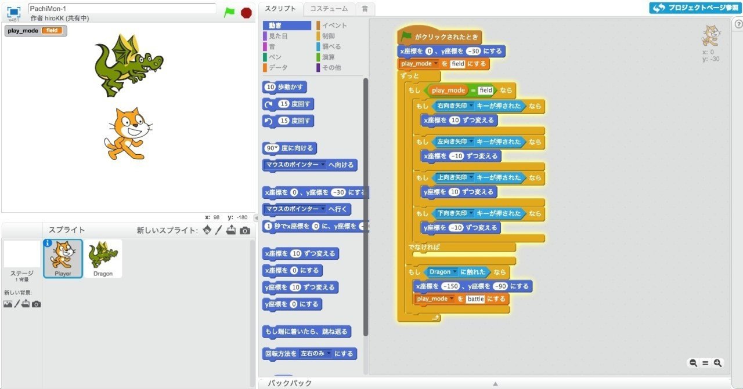Open the Player sprite info with the i icon
Image resolution: width=743 pixels, height=389 pixels.
click(47, 244)
